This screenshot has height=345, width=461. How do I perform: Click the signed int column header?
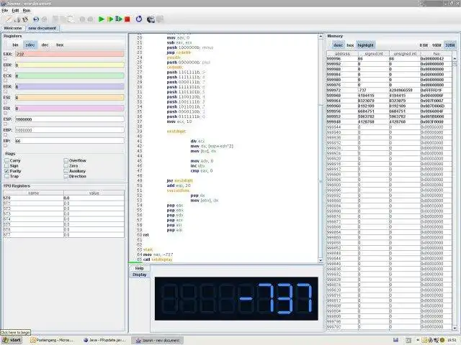(374, 54)
